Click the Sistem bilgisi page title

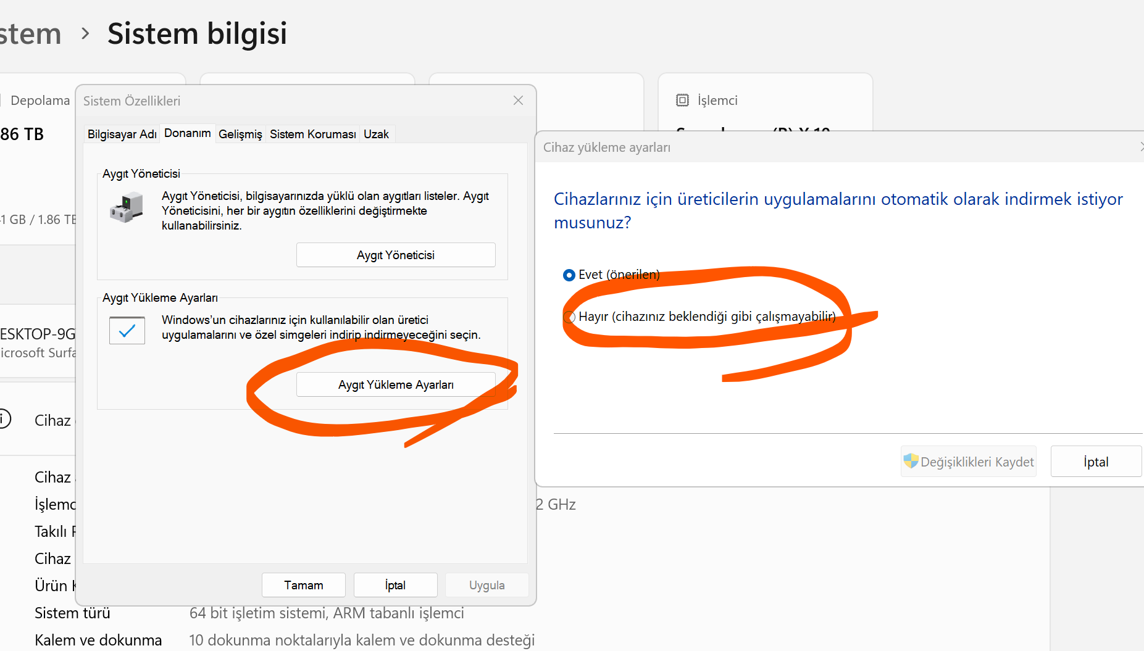[197, 33]
